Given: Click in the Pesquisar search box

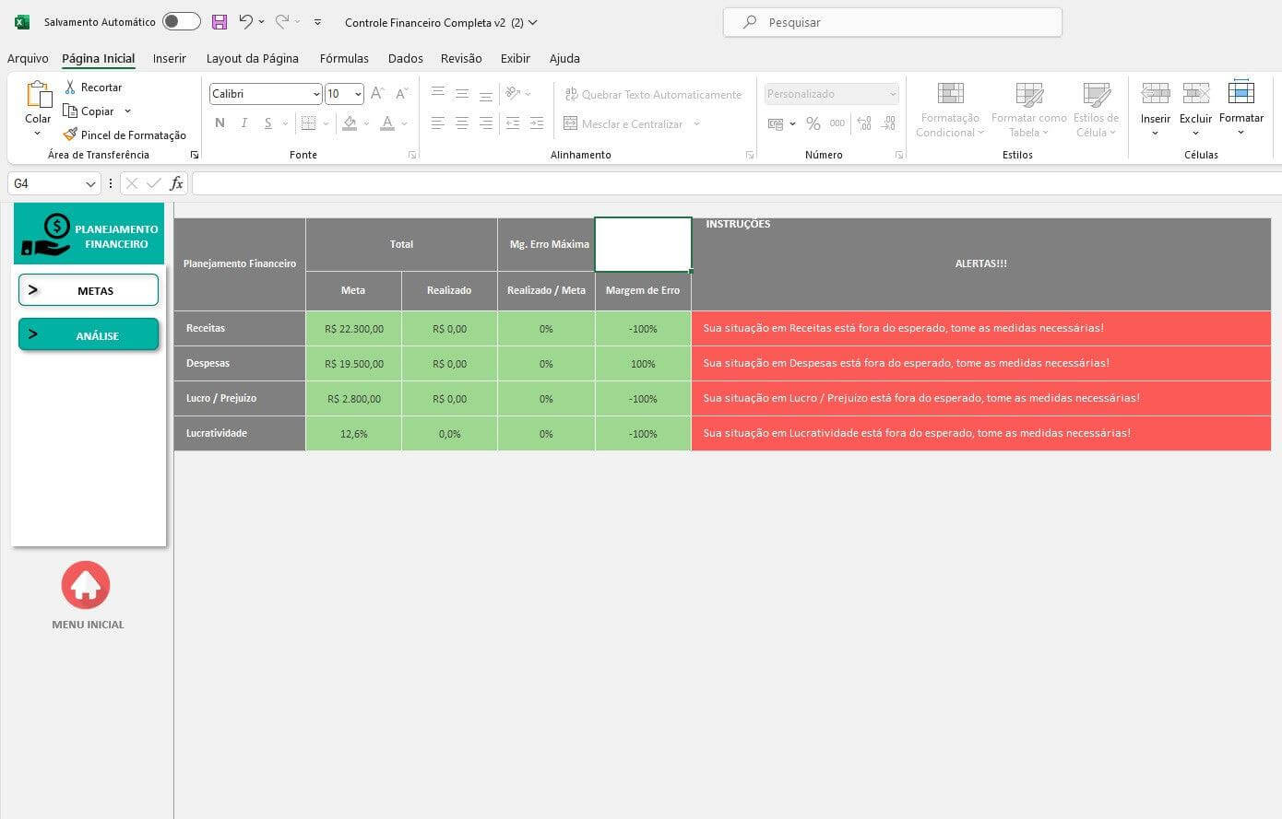Looking at the screenshot, I should pyautogui.click(x=892, y=22).
